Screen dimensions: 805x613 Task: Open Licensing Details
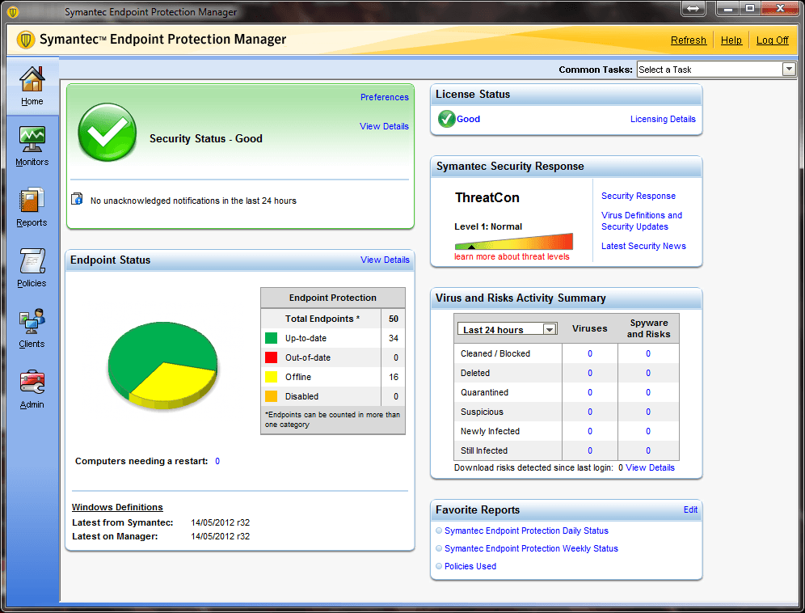[x=663, y=119]
